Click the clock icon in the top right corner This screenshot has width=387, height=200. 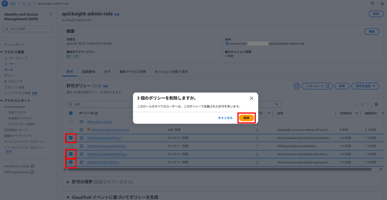(382, 3)
